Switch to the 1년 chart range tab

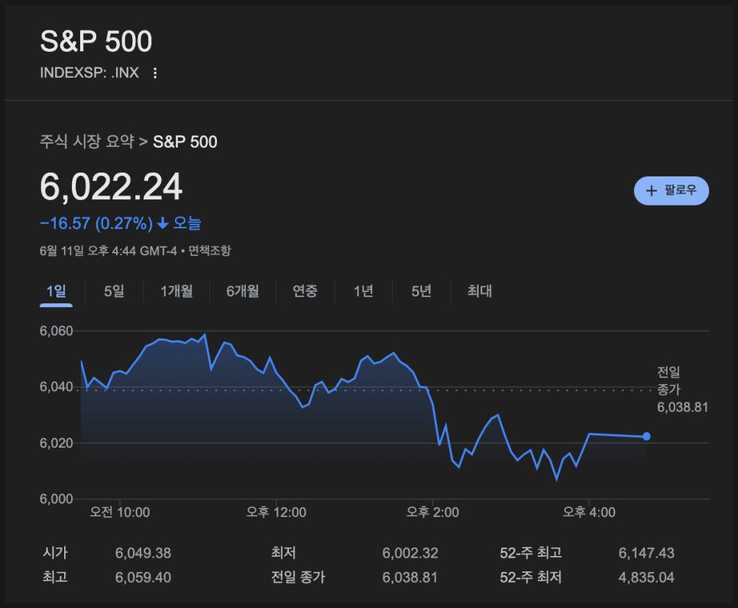click(364, 291)
